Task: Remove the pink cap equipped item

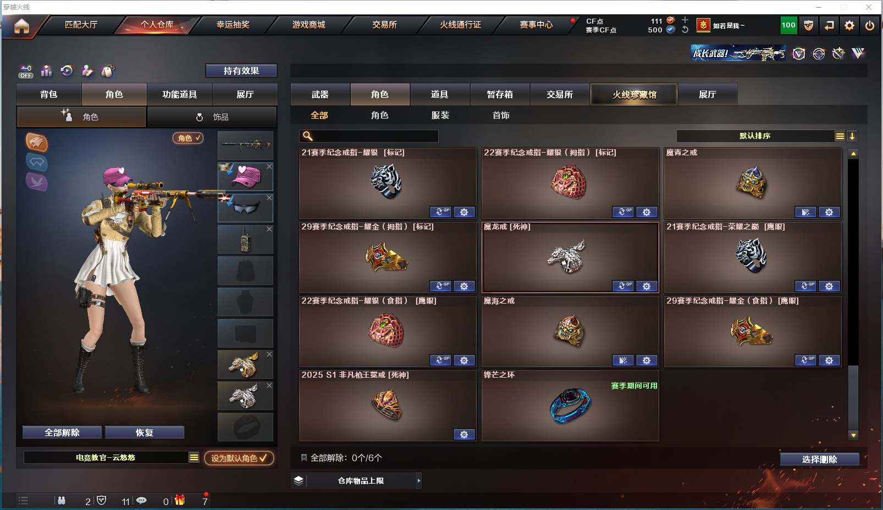Action: [x=269, y=166]
